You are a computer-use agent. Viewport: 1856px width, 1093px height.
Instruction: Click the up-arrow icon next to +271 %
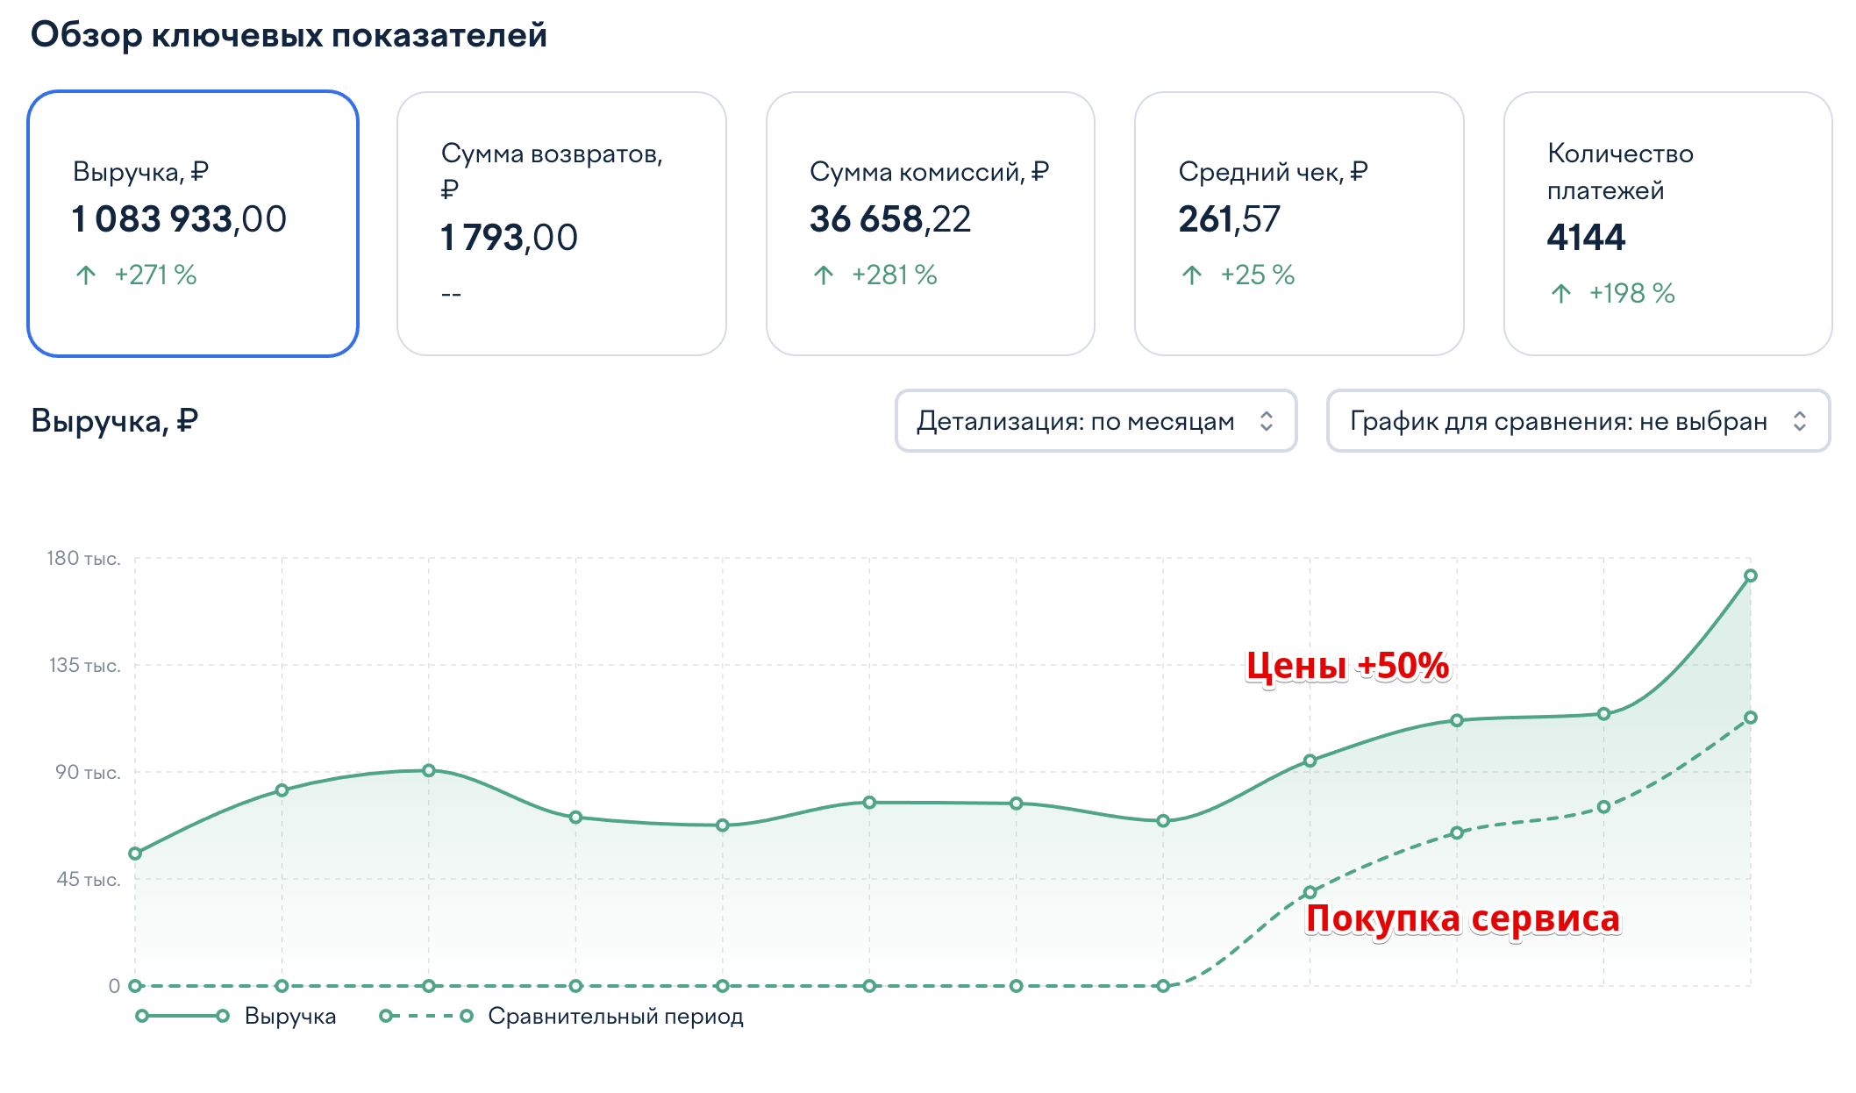[86, 275]
